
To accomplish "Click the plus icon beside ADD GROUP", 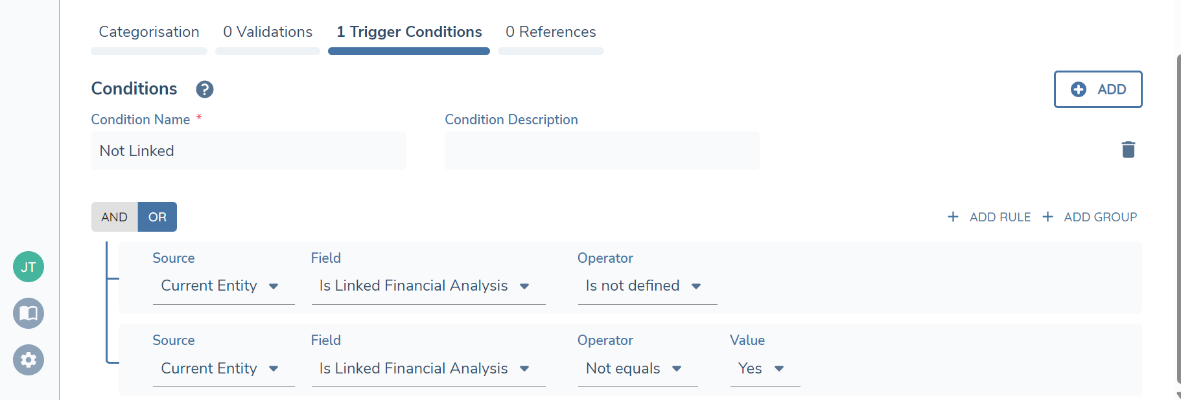I will [1047, 217].
